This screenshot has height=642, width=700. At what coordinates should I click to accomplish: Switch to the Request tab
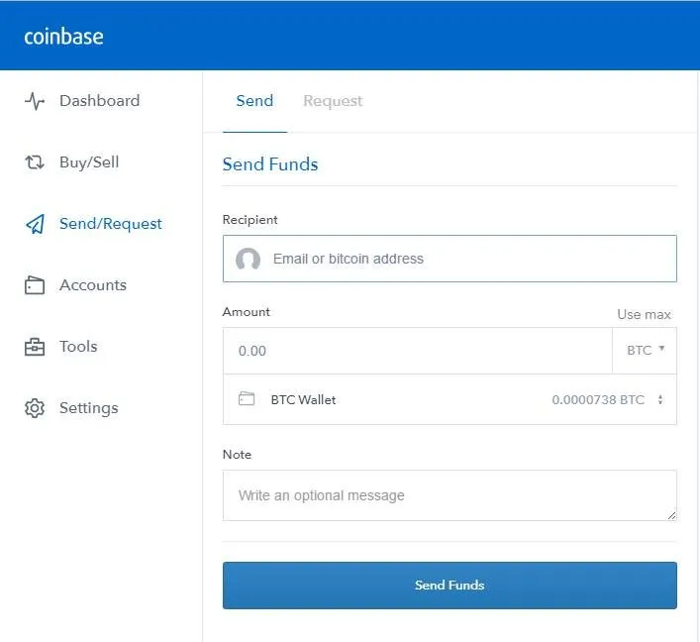tap(333, 101)
